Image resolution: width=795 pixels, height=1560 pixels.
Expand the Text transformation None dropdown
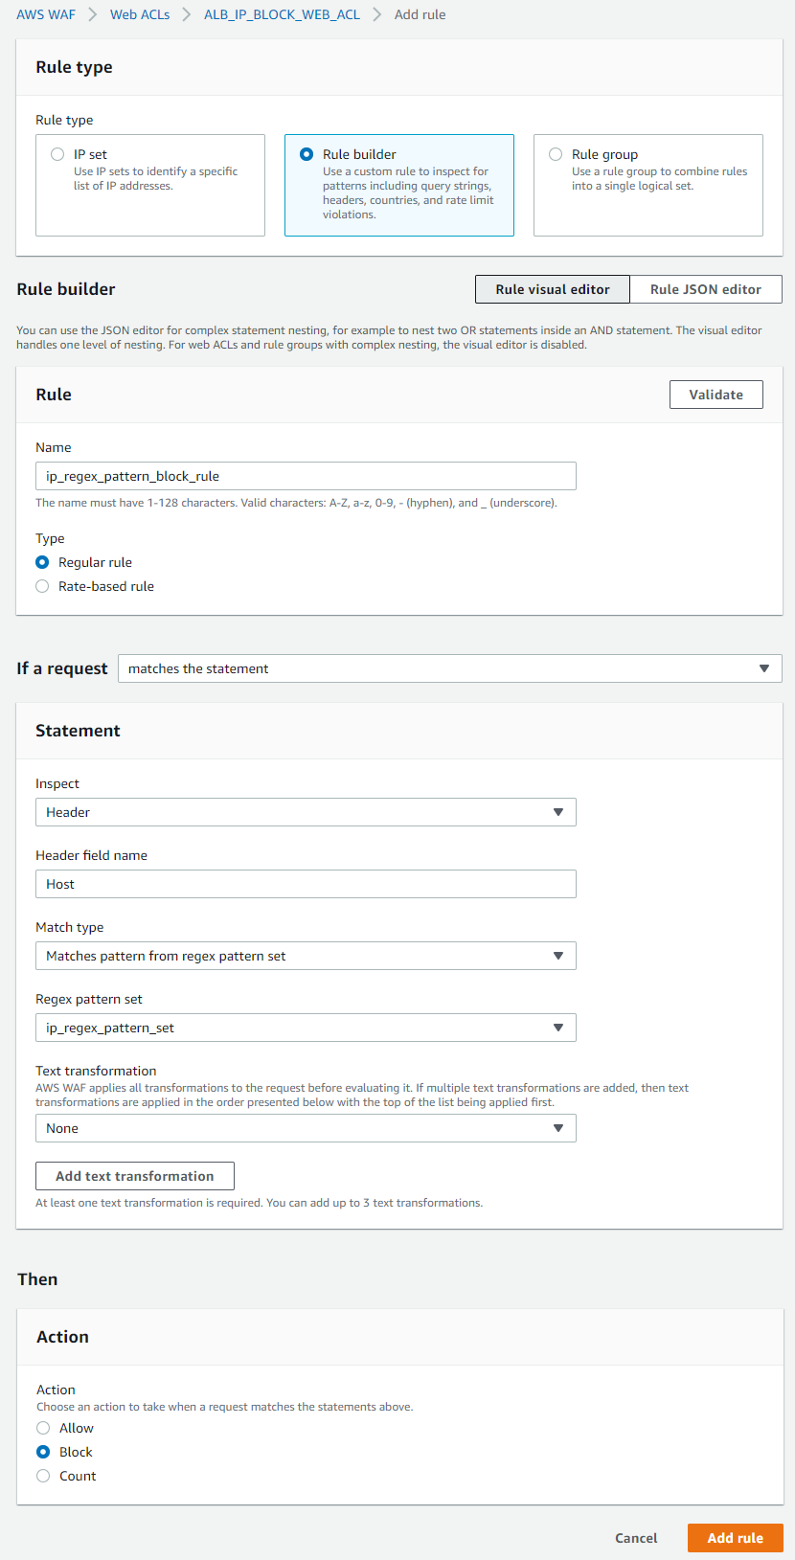[x=306, y=1128]
